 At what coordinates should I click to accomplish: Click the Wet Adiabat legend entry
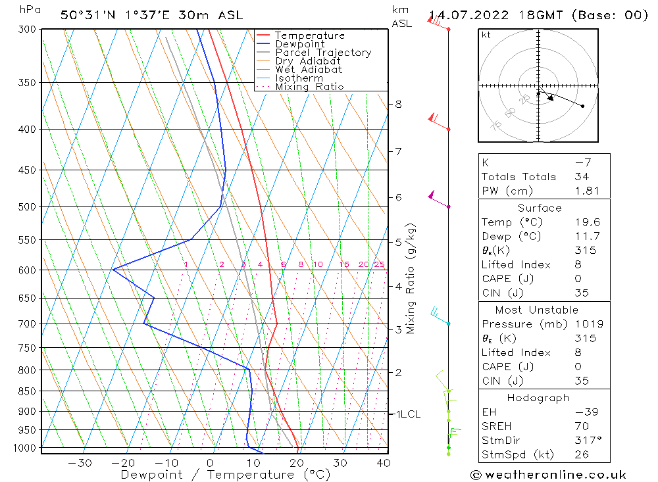[x=299, y=70]
